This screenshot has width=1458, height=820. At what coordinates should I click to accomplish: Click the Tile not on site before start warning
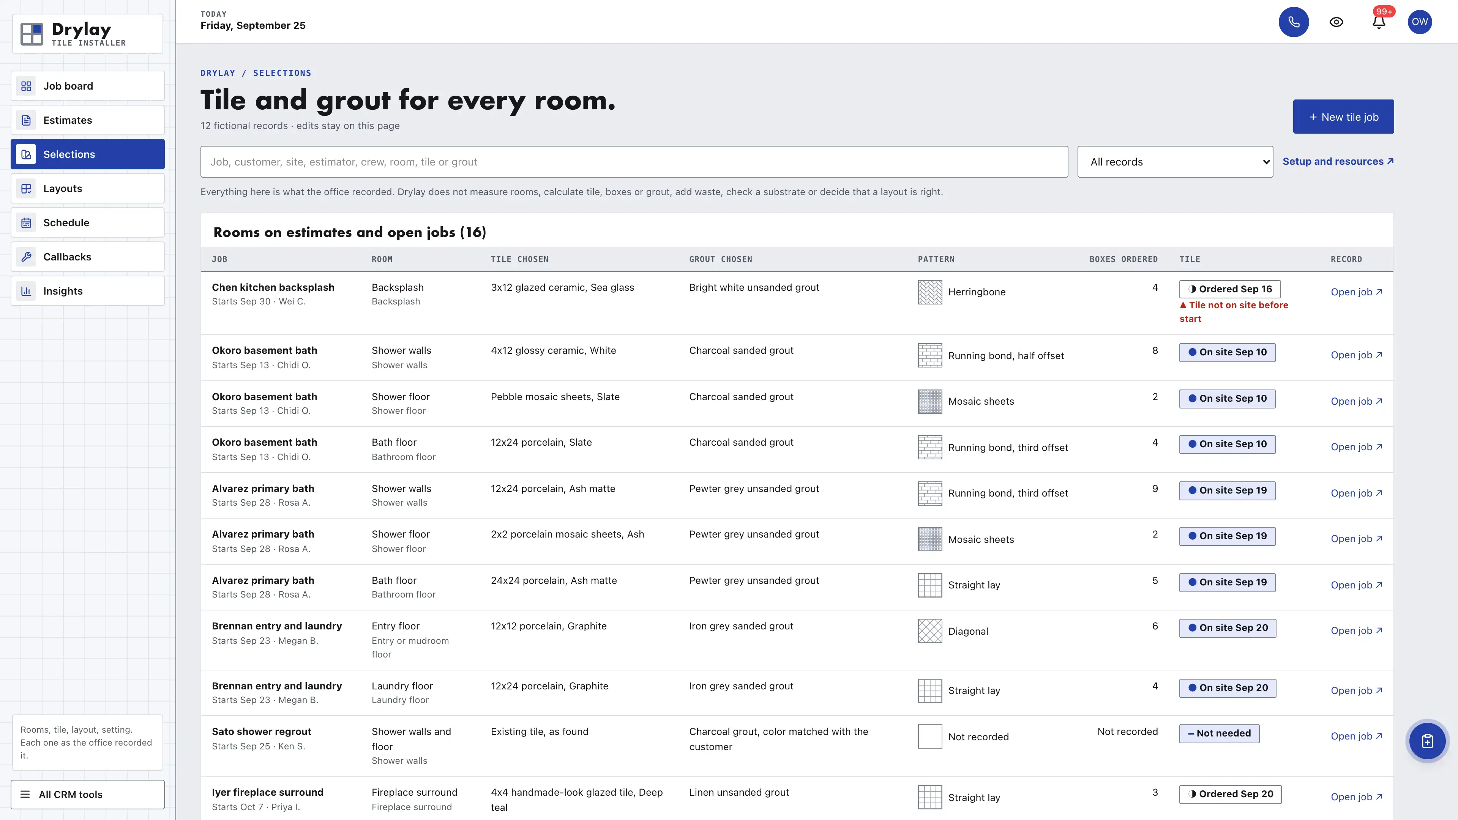tap(1234, 312)
